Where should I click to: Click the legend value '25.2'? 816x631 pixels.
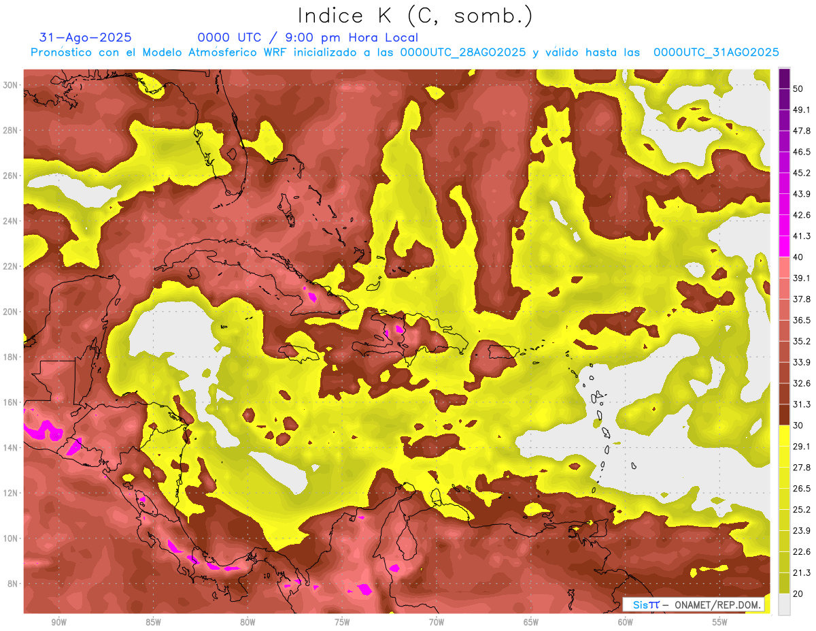[802, 509]
